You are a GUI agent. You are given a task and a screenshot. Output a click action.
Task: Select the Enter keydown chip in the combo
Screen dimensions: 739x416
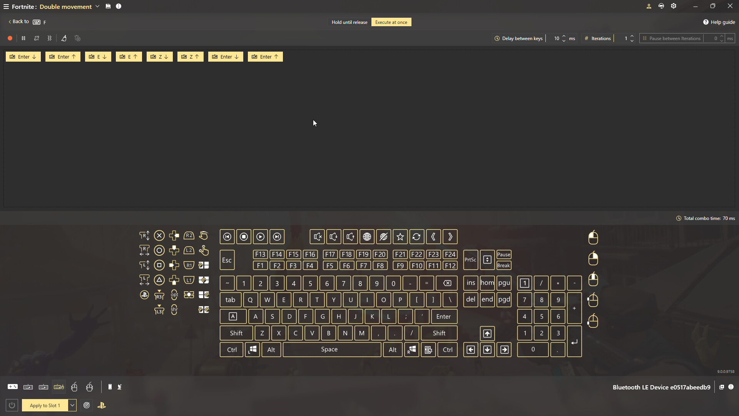pyautogui.click(x=23, y=57)
